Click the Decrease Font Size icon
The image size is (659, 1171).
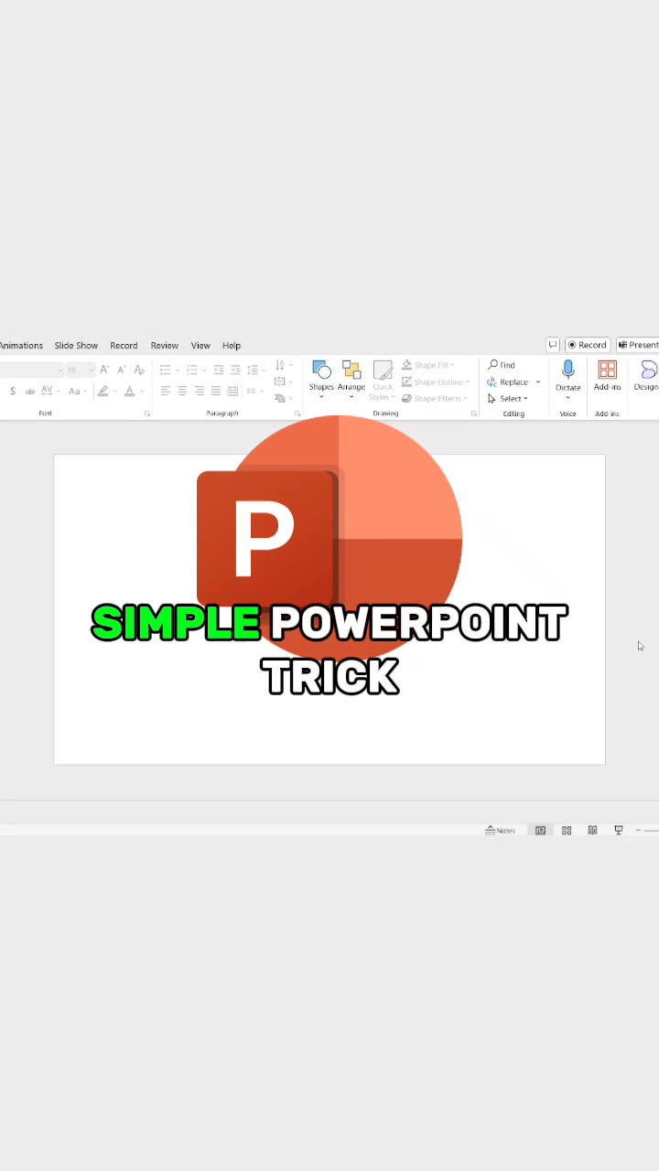(121, 370)
